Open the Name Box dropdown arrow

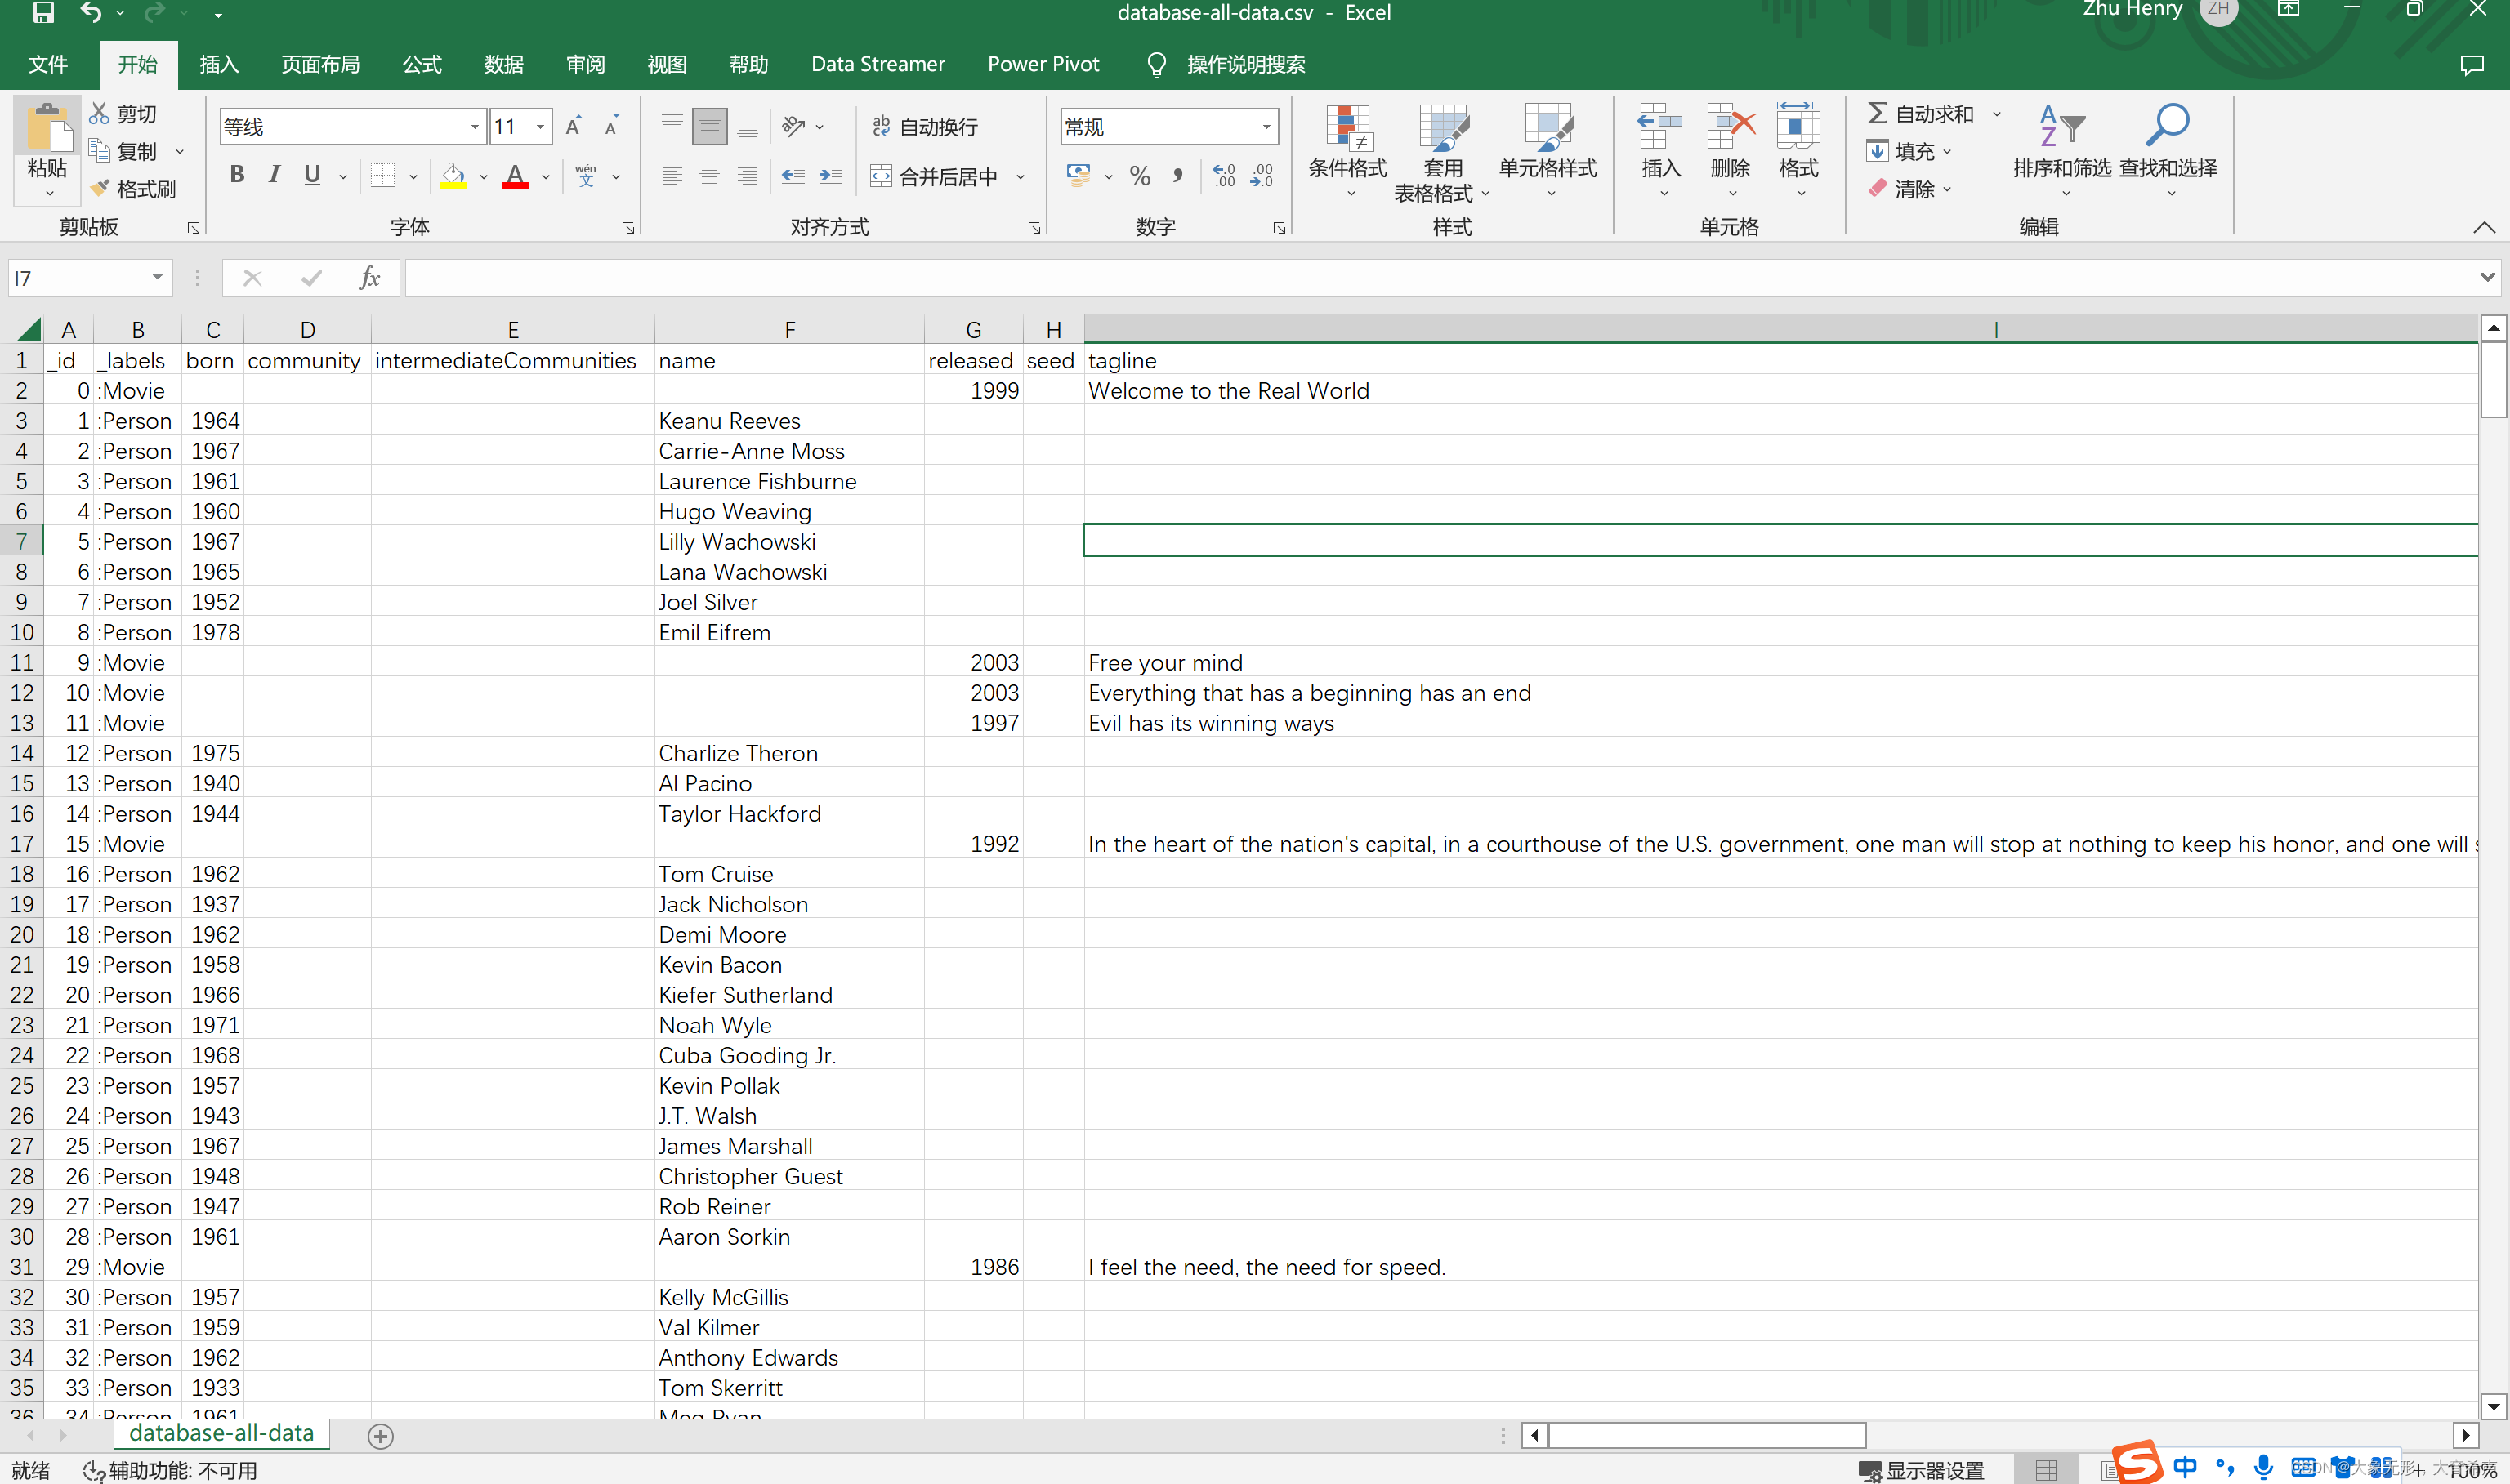[x=157, y=277]
